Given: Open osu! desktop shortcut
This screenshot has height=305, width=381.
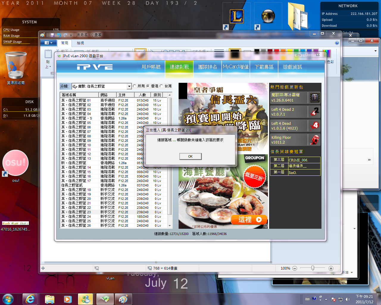Looking at the screenshot, I should [x=15, y=163].
